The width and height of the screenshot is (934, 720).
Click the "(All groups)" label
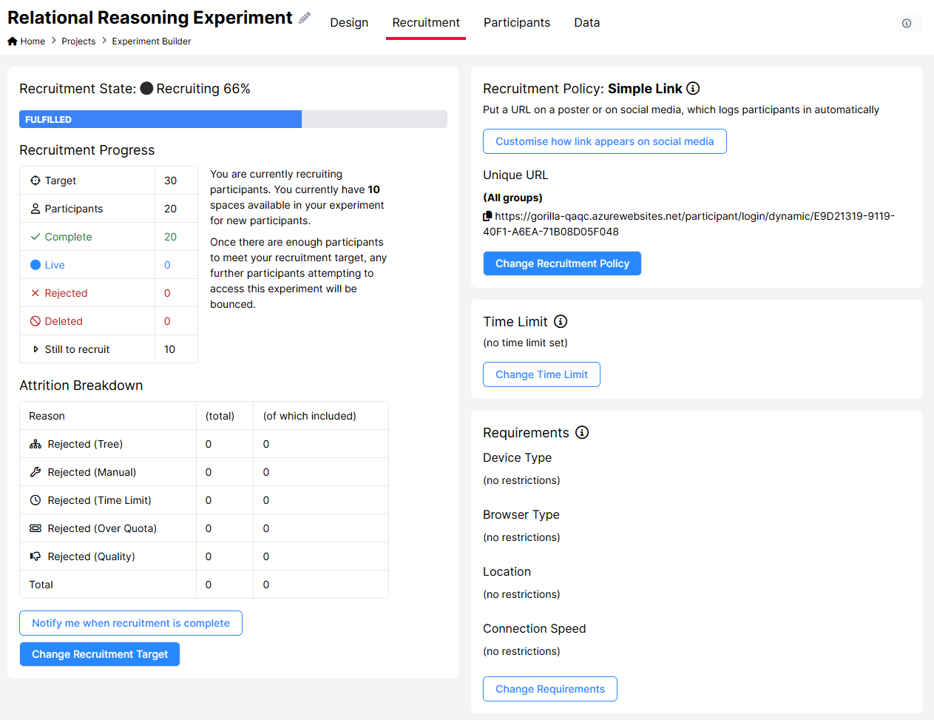pyautogui.click(x=513, y=198)
